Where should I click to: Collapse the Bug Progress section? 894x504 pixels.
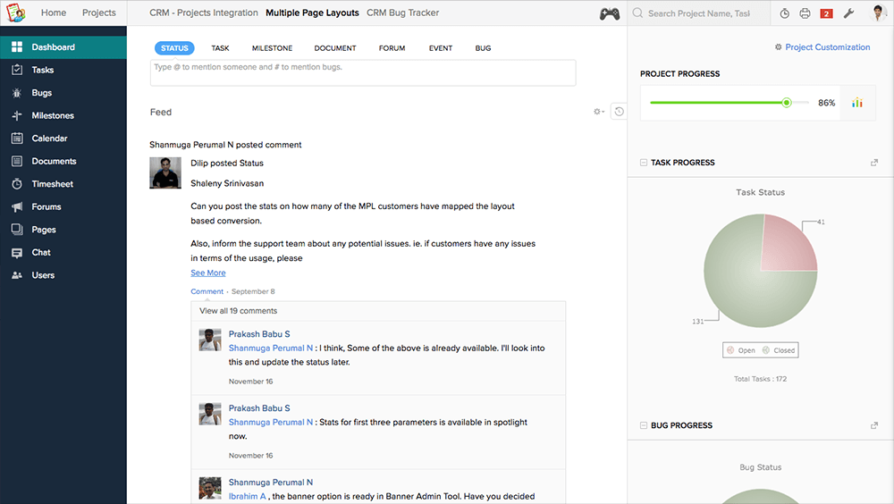pyautogui.click(x=644, y=425)
